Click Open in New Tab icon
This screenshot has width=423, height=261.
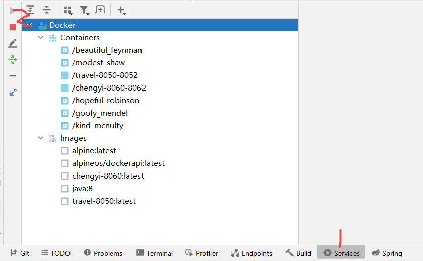100,10
